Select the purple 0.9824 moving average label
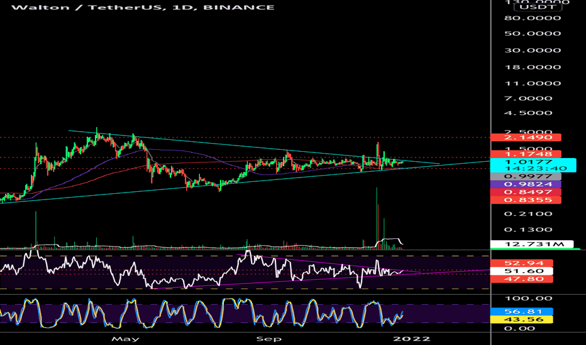 (x=526, y=184)
